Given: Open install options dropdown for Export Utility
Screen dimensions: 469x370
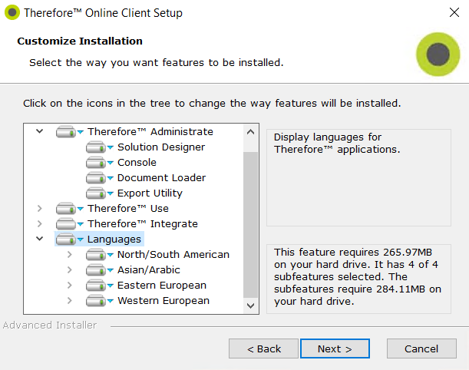Looking at the screenshot, I should [111, 193].
